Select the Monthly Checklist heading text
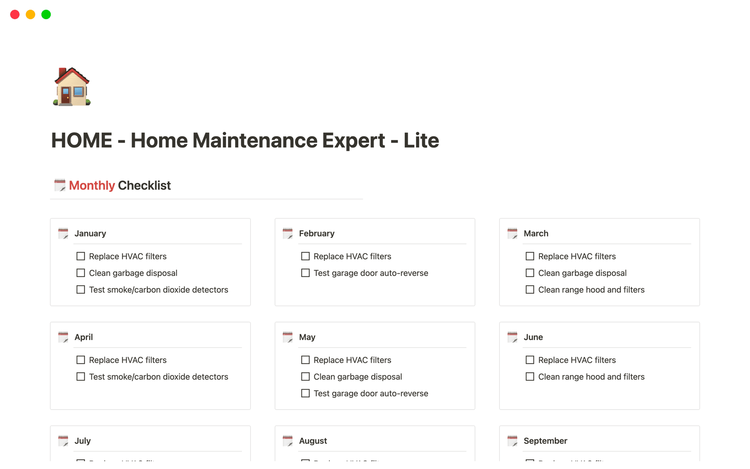This screenshot has width=750, height=469. [x=120, y=185]
